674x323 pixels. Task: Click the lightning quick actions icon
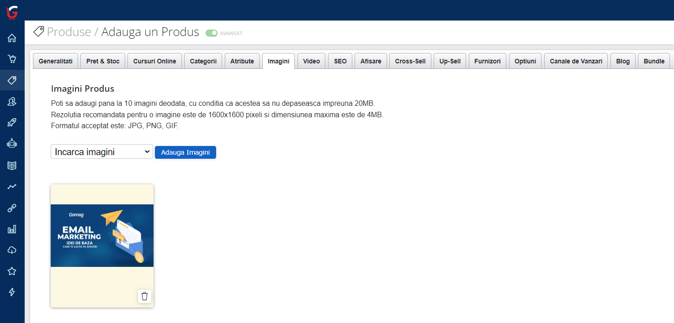click(11, 292)
